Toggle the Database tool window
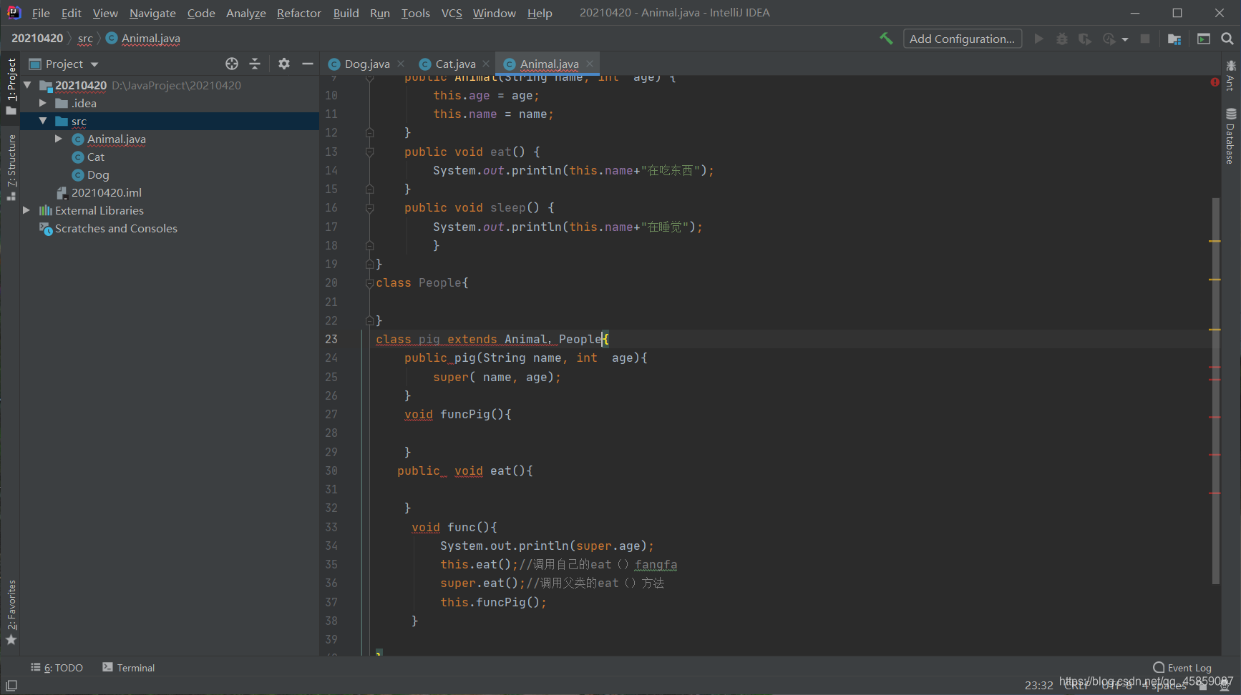Screen dimensions: 1241x695 [x=1230, y=136]
